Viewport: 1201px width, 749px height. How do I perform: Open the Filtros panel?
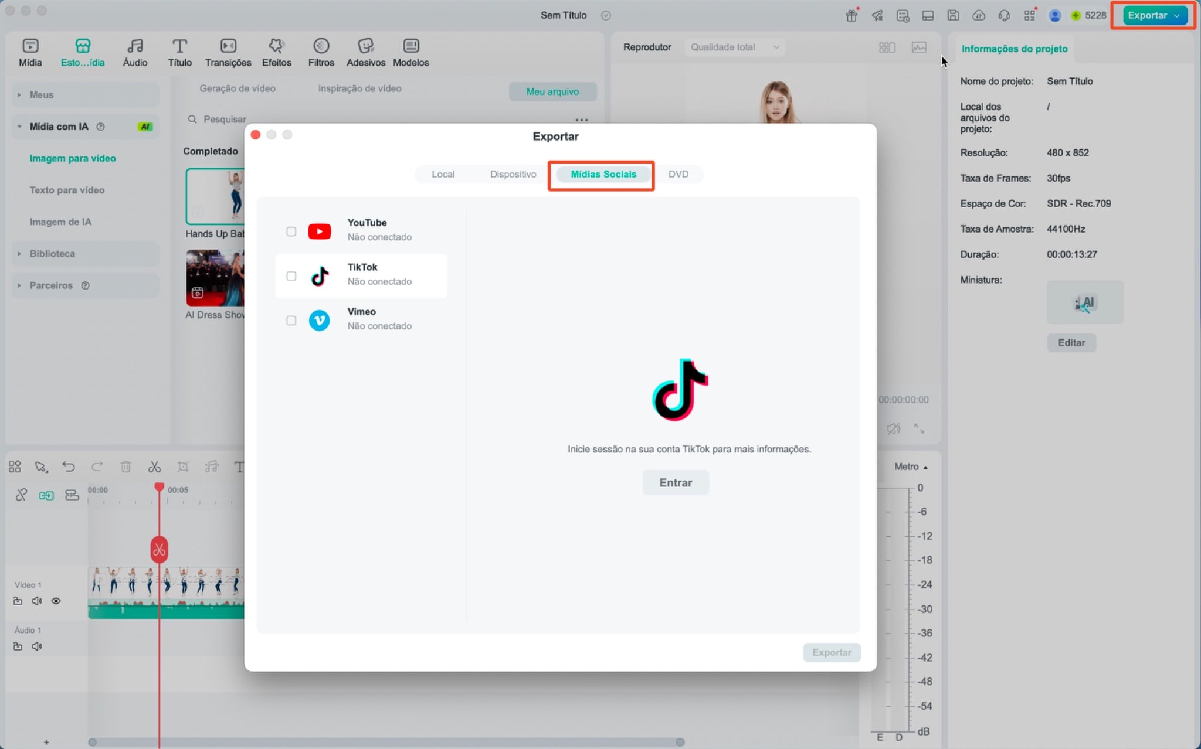[321, 52]
